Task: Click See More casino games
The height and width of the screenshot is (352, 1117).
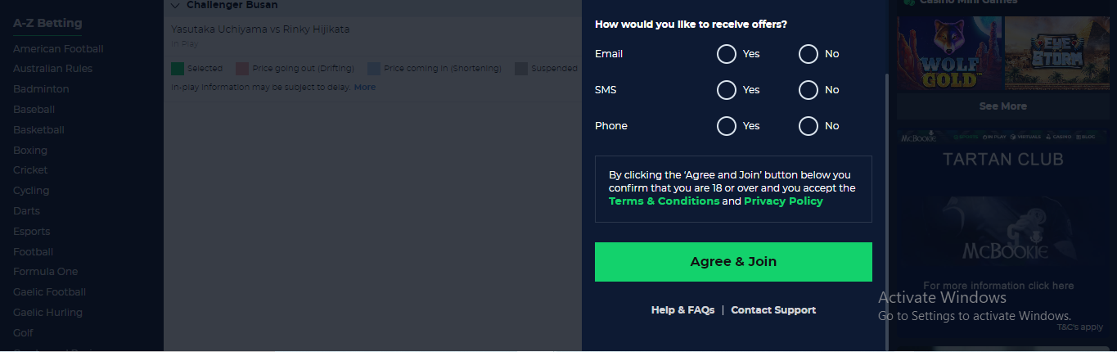Action: click(x=1002, y=106)
